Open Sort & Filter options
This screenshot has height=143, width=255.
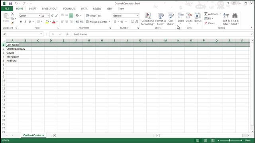(226, 19)
